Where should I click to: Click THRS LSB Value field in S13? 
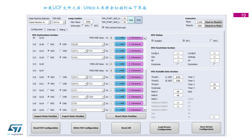click(x=111, y=64)
